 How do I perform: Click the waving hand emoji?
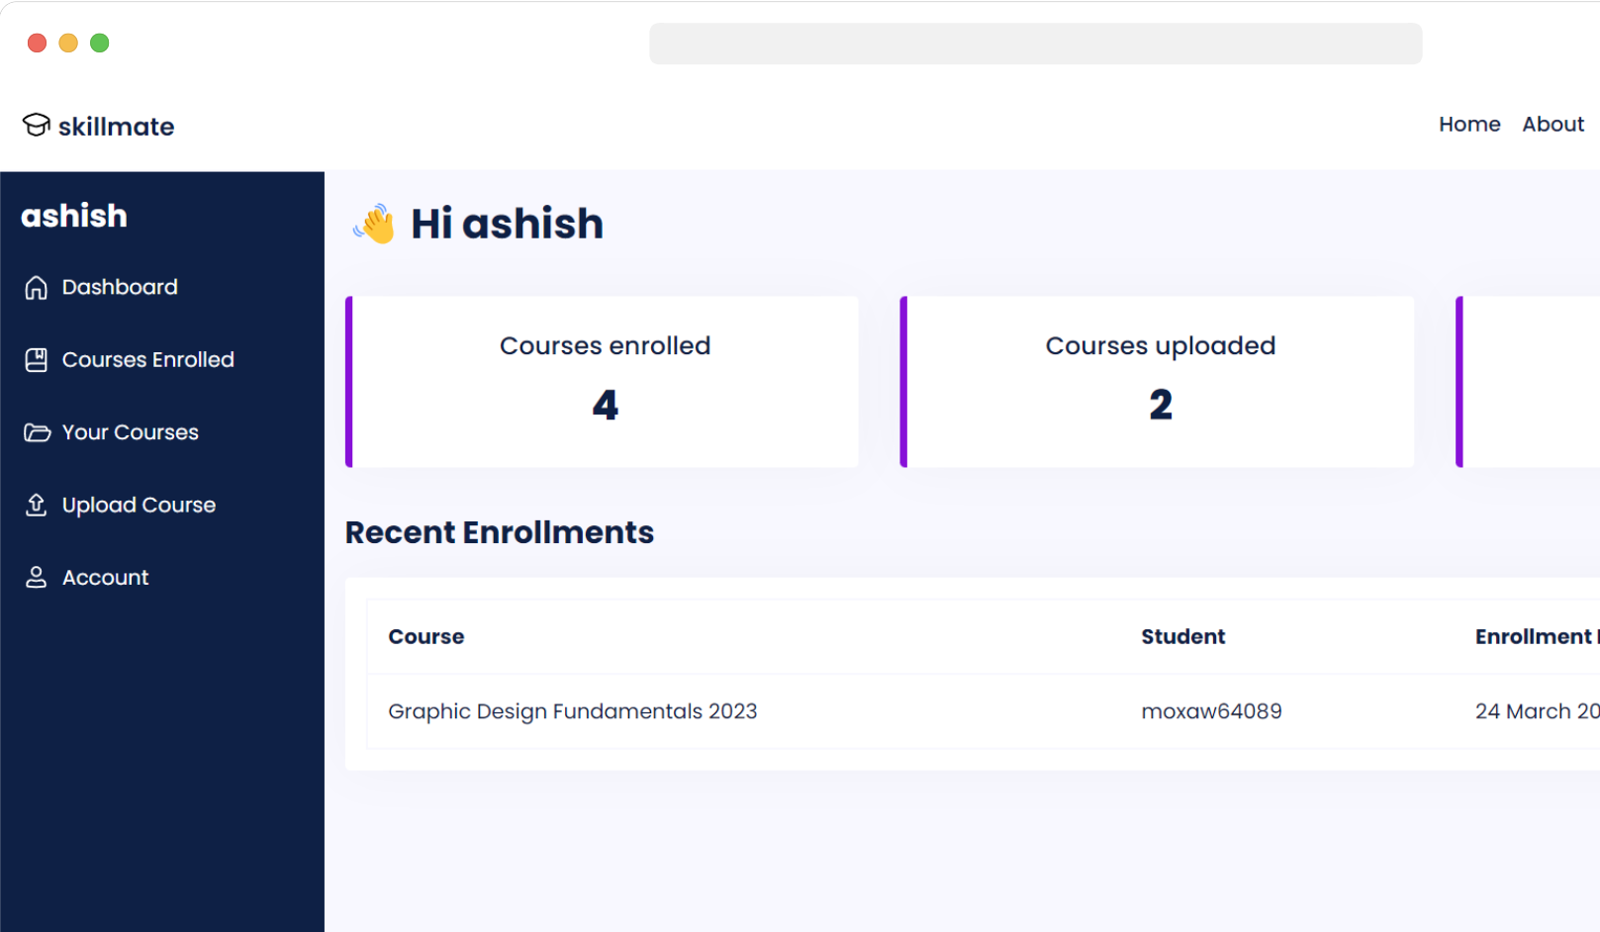(x=375, y=224)
